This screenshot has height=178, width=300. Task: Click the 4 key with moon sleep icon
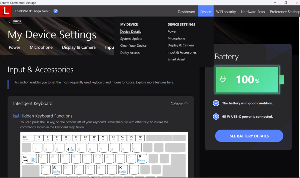tap(70, 148)
